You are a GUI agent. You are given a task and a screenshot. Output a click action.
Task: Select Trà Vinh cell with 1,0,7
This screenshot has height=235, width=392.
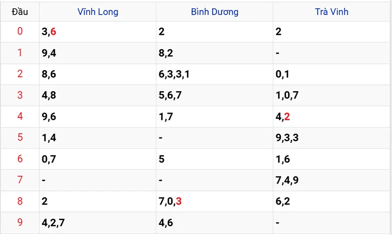coord(288,95)
